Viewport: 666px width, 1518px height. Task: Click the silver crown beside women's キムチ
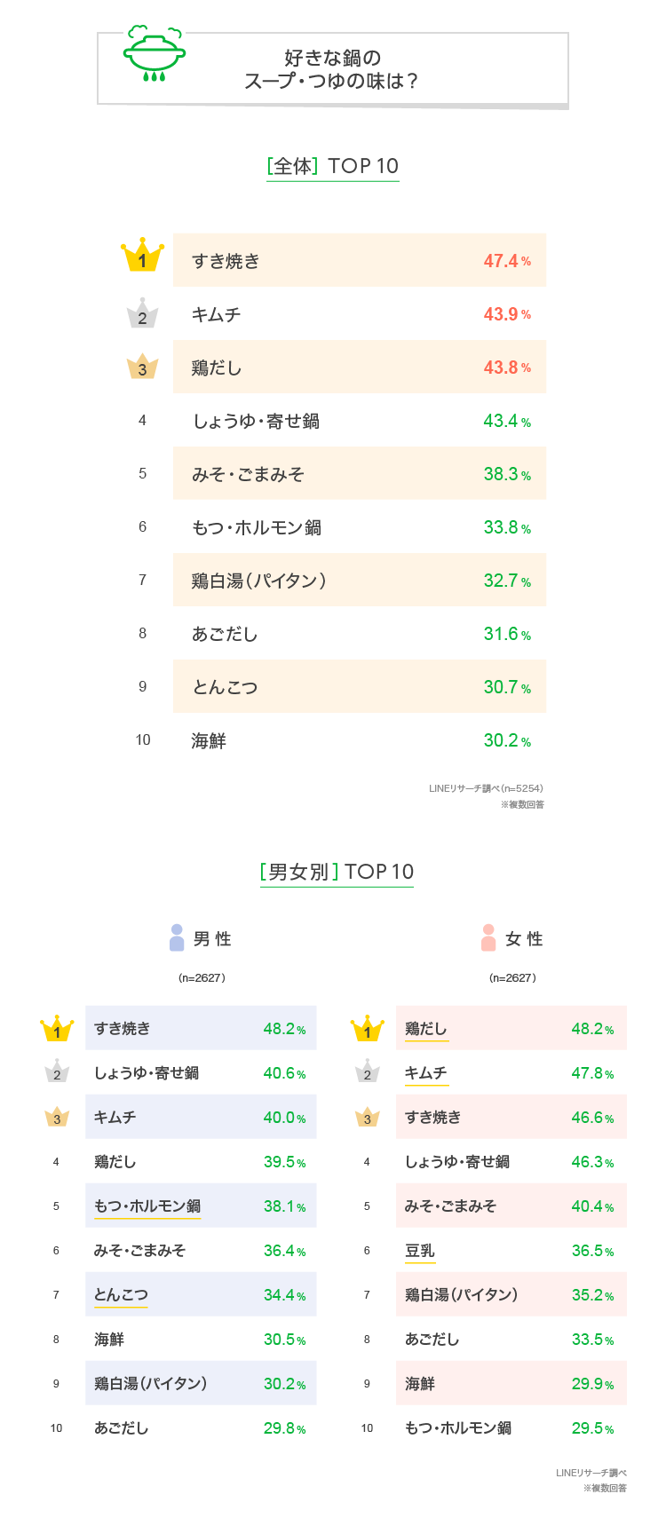coord(367,1072)
